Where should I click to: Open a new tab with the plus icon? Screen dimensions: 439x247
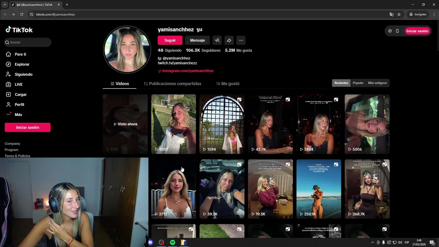click(67, 5)
